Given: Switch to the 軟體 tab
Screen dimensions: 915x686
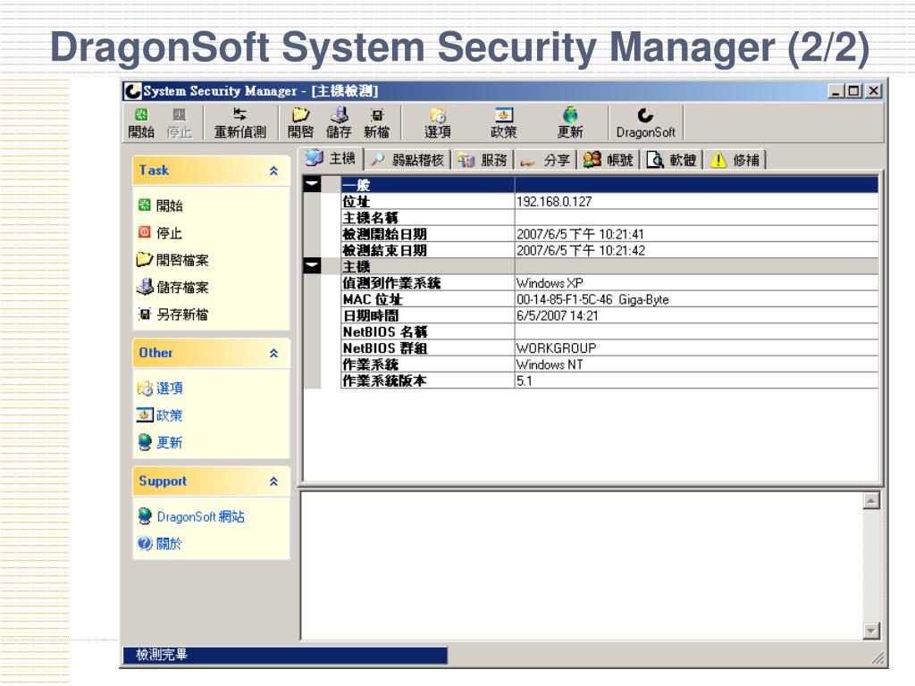Looking at the screenshot, I should click(x=672, y=160).
